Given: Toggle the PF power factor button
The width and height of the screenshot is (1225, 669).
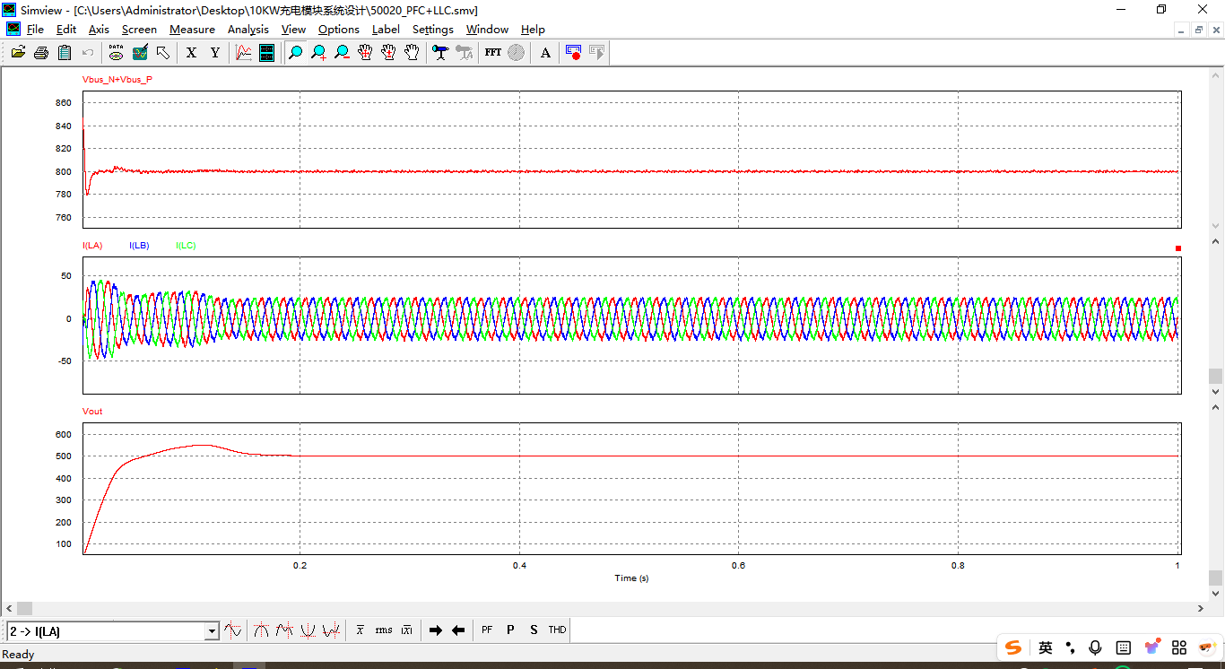Looking at the screenshot, I should pos(487,630).
